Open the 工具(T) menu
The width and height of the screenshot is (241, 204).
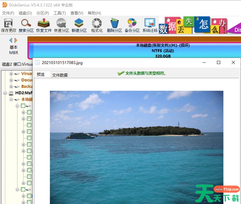click(60, 13)
